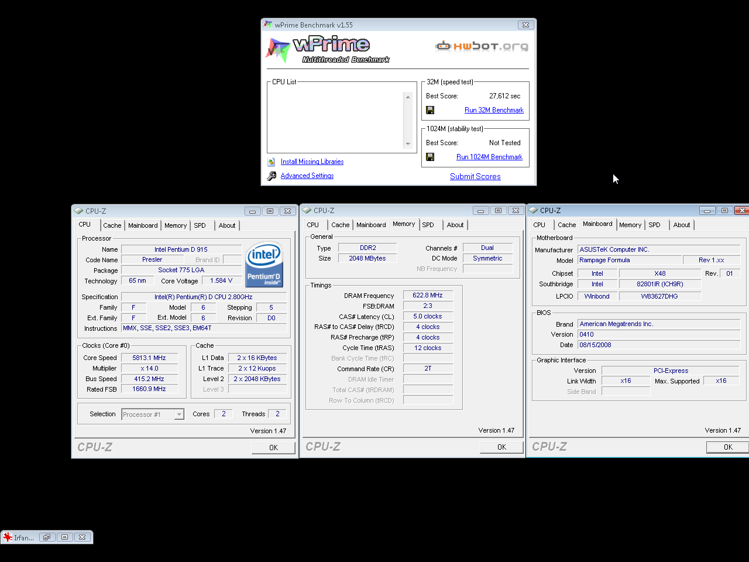The width and height of the screenshot is (749, 562).
Task: Click the 27,612 sec best score
Action: [504, 96]
